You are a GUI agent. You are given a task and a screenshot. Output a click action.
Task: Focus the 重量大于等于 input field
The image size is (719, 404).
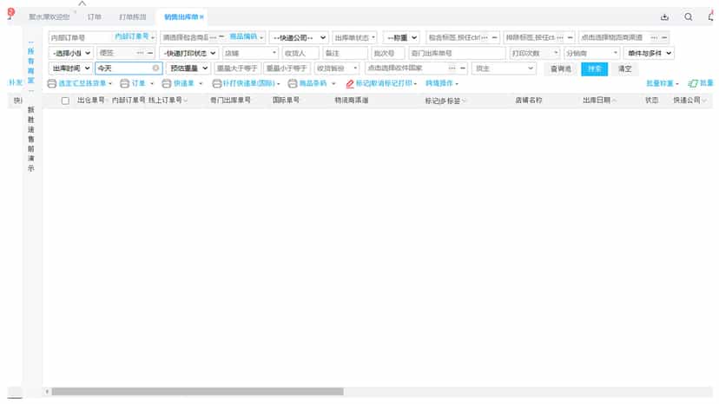point(237,68)
